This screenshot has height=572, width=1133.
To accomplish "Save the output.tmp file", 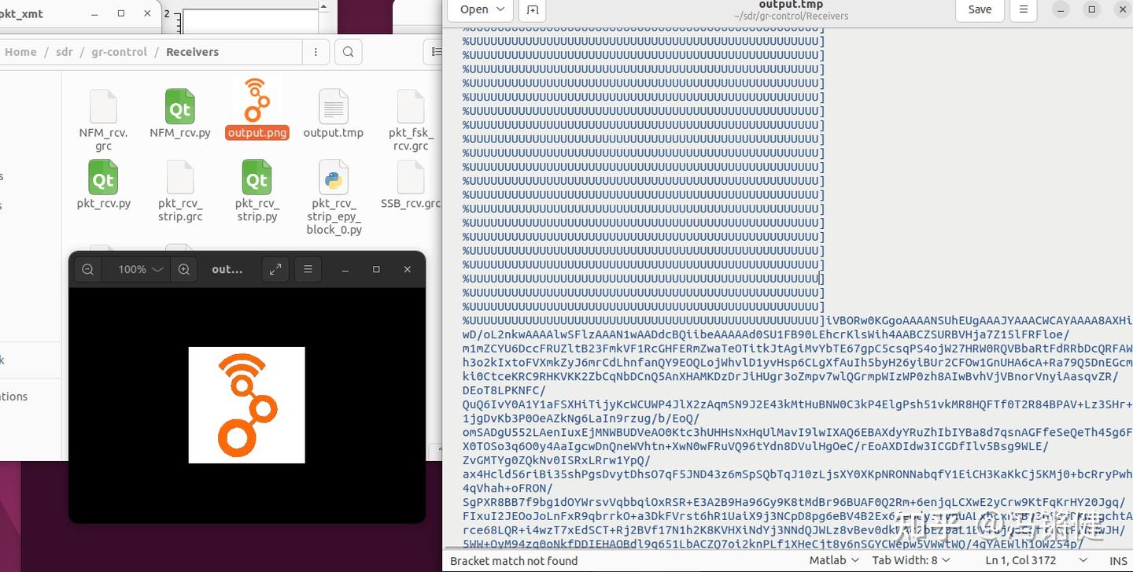I will (979, 9).
